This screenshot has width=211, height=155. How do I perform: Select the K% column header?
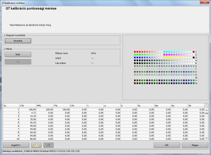click(78, 106)
